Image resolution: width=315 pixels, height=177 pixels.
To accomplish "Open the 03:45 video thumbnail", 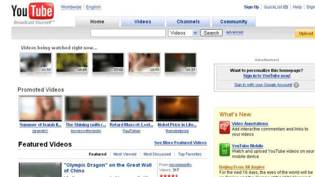I will (144, 62).
